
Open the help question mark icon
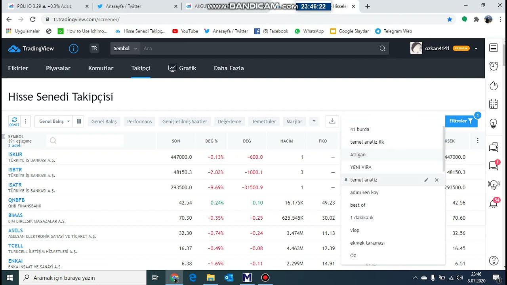point(494,261)
